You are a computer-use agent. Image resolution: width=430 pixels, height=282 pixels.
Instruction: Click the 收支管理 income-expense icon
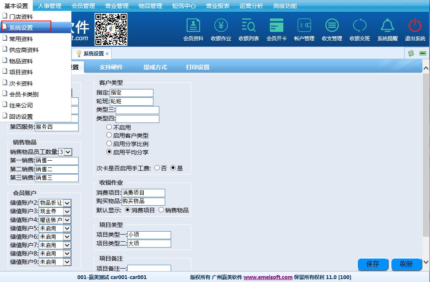(x=332, y=29)
